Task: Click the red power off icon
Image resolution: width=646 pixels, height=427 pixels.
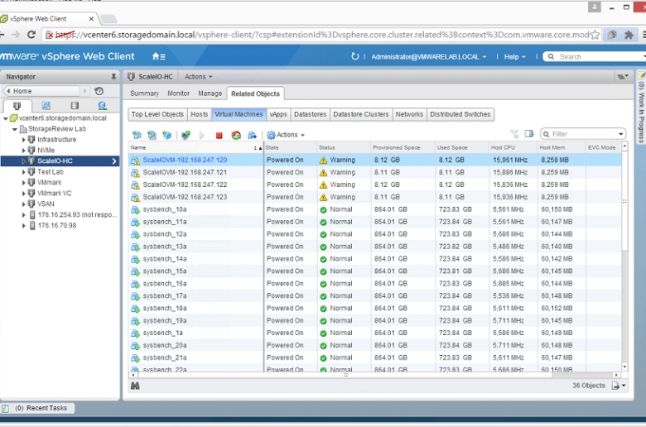Action: click(219, 135)
